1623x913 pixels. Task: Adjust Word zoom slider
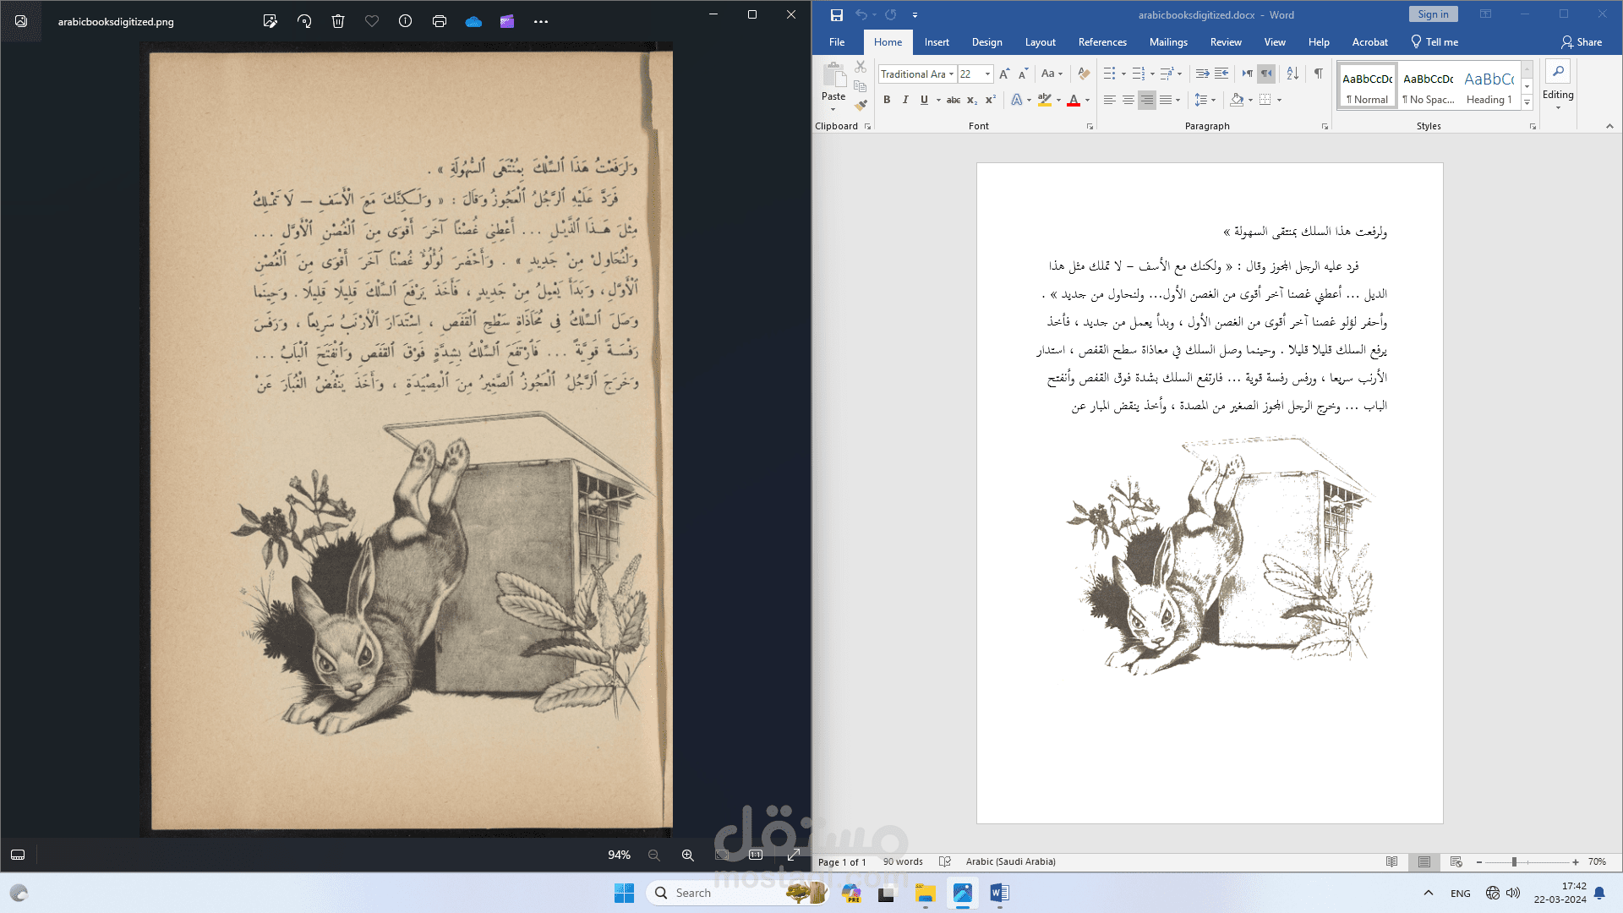coord(1514,862)
